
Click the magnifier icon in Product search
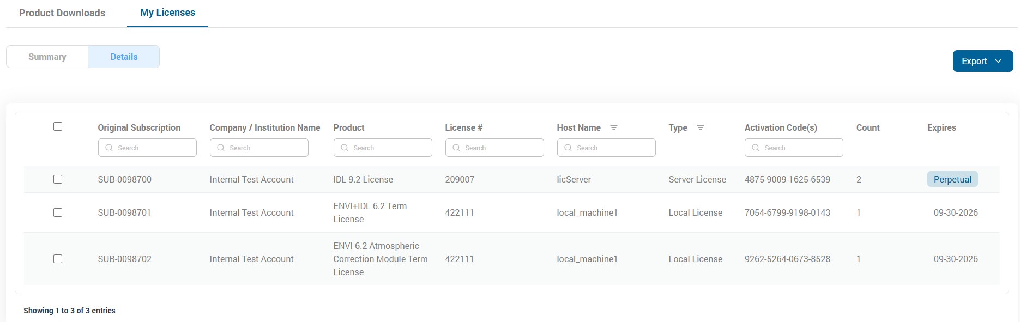pyautogui.click(x=345, y=148)
